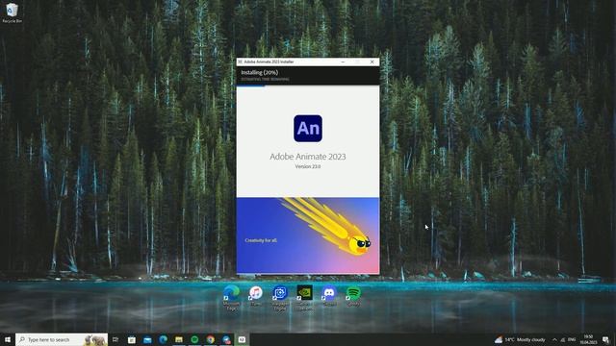Open the Action Center notifications icon
Image resolution: width=616 pixels, height=346 pixels.
tap(605, 339)
